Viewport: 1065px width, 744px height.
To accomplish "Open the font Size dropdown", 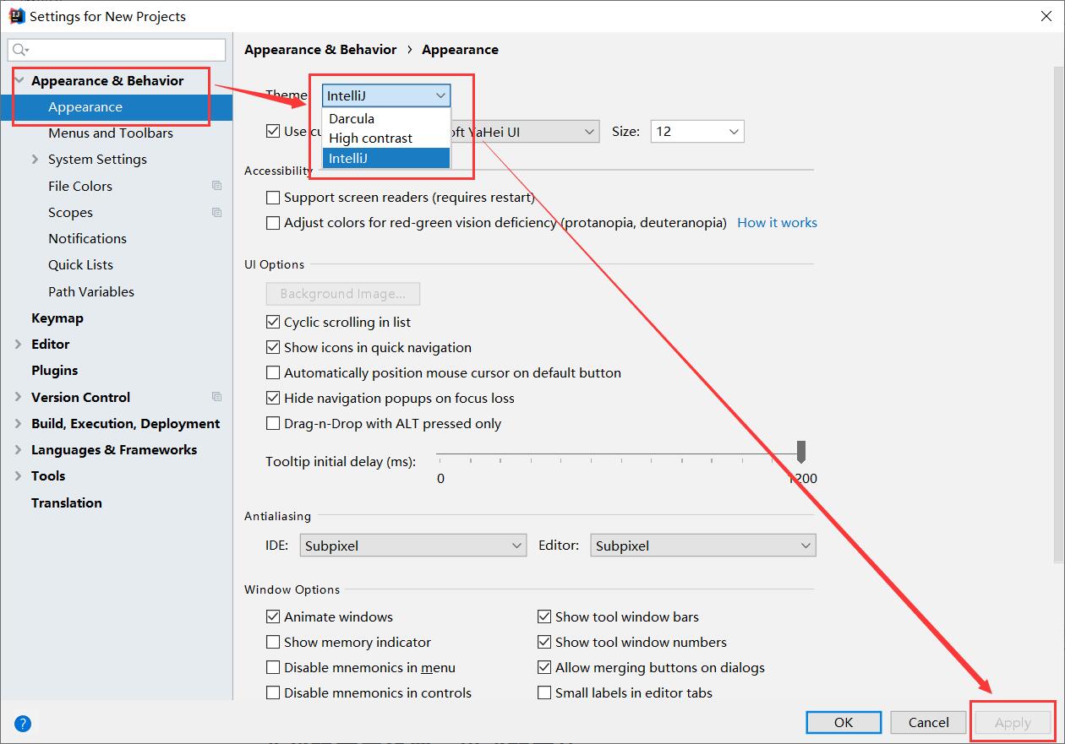I will [697, 132].
